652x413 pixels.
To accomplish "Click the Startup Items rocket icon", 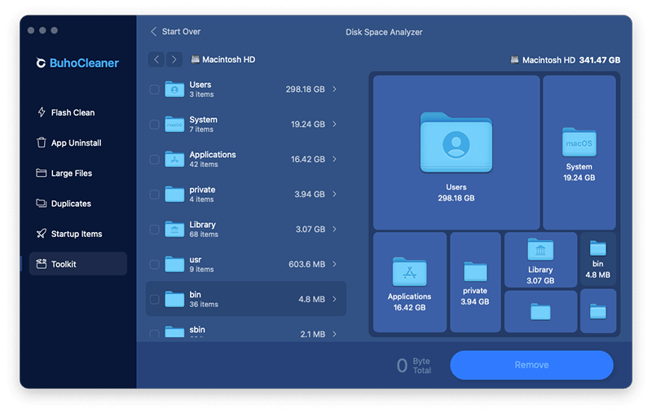I will [x=42, y=234].
